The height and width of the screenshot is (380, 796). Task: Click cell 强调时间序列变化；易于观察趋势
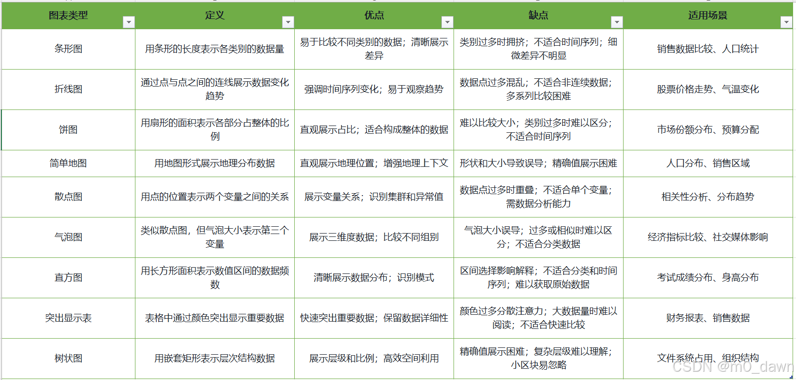click(x=374, y=90)
